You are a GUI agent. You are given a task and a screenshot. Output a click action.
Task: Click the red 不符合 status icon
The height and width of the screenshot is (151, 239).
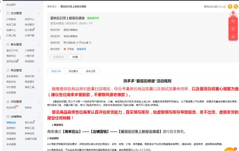click(x=65, y=49)
